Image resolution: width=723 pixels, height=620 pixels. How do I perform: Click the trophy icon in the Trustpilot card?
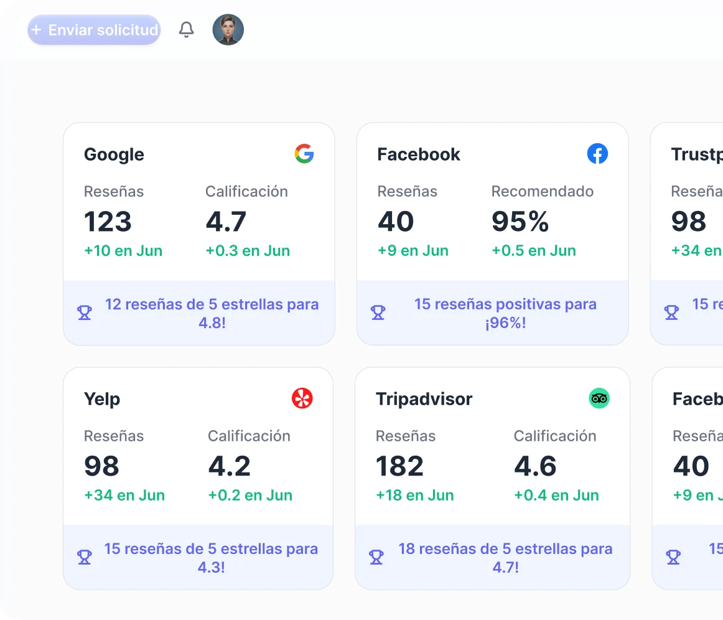[671, 312]
